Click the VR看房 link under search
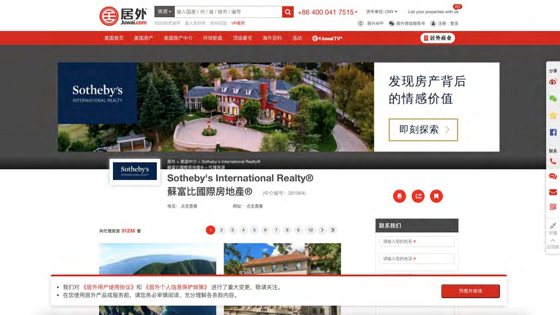This screenshot has height=315, width=560. tap(238, 23)
